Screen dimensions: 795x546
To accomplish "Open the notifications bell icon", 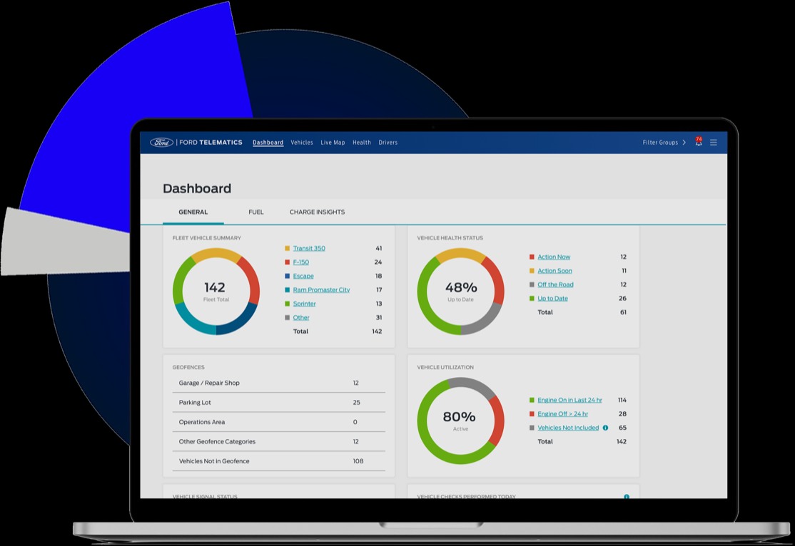I will pos(698,143).
